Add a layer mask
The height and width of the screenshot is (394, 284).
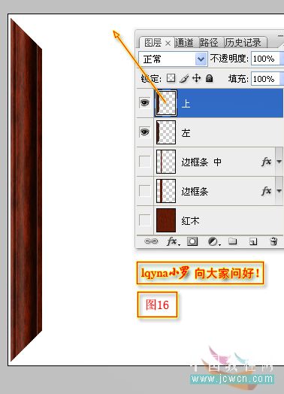tap(192, 241)
